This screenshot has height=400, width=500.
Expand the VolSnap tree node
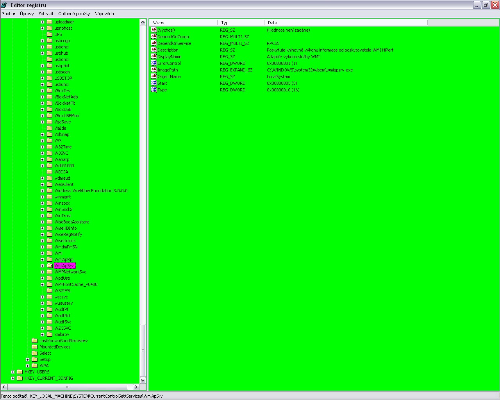tap(43, 134)
